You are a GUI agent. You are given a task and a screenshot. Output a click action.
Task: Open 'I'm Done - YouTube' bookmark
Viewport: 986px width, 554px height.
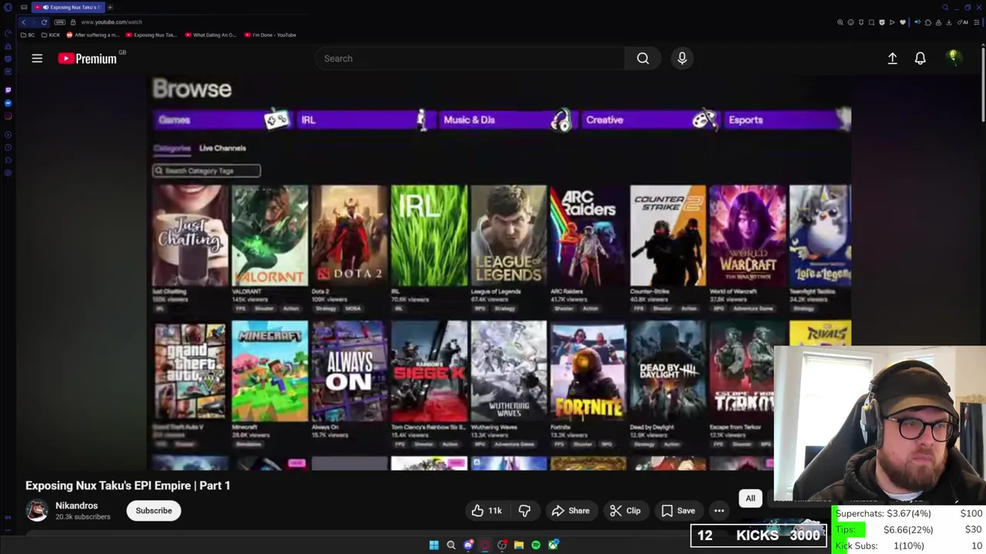tap(270, 35)
